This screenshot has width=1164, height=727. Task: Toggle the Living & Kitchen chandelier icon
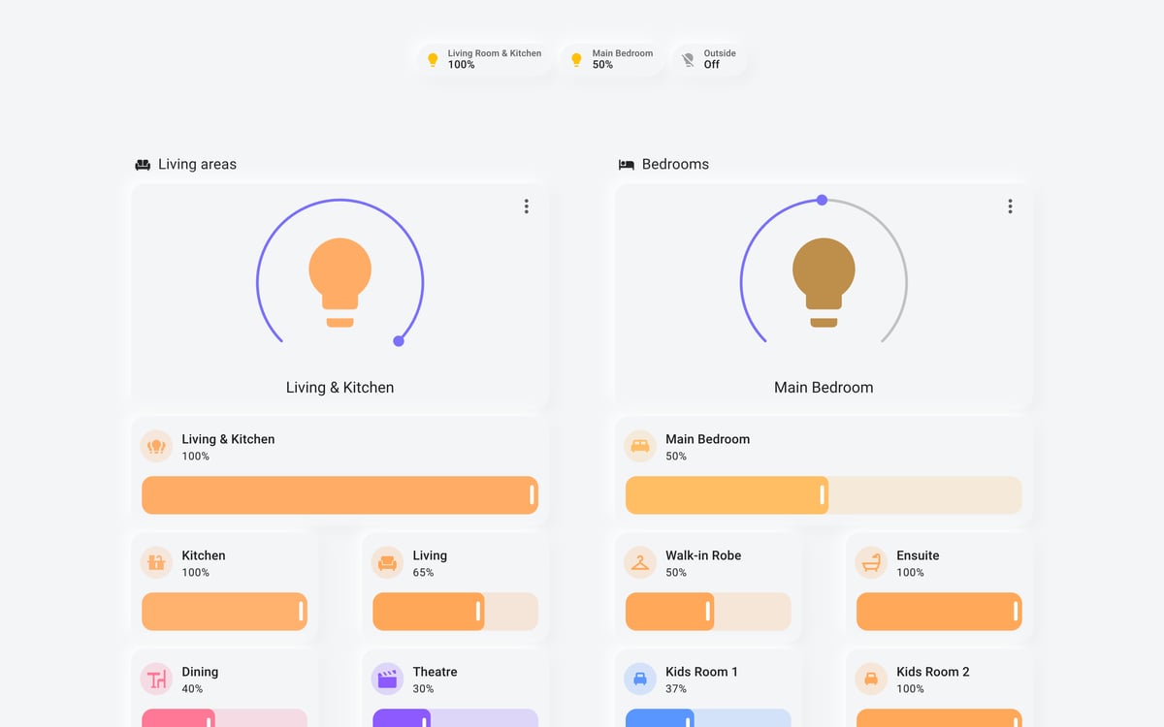(155, 446)
